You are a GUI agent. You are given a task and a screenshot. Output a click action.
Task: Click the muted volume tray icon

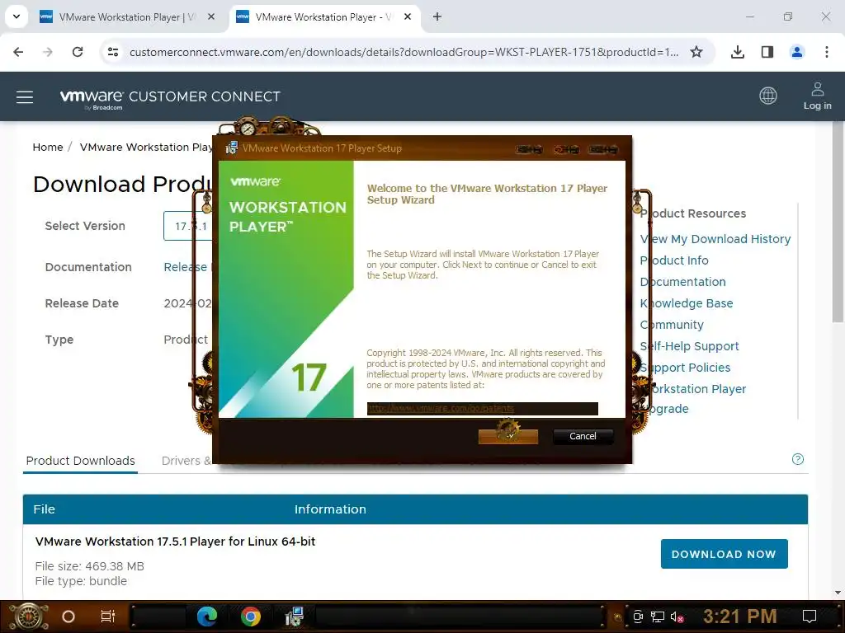click(677, 617)
